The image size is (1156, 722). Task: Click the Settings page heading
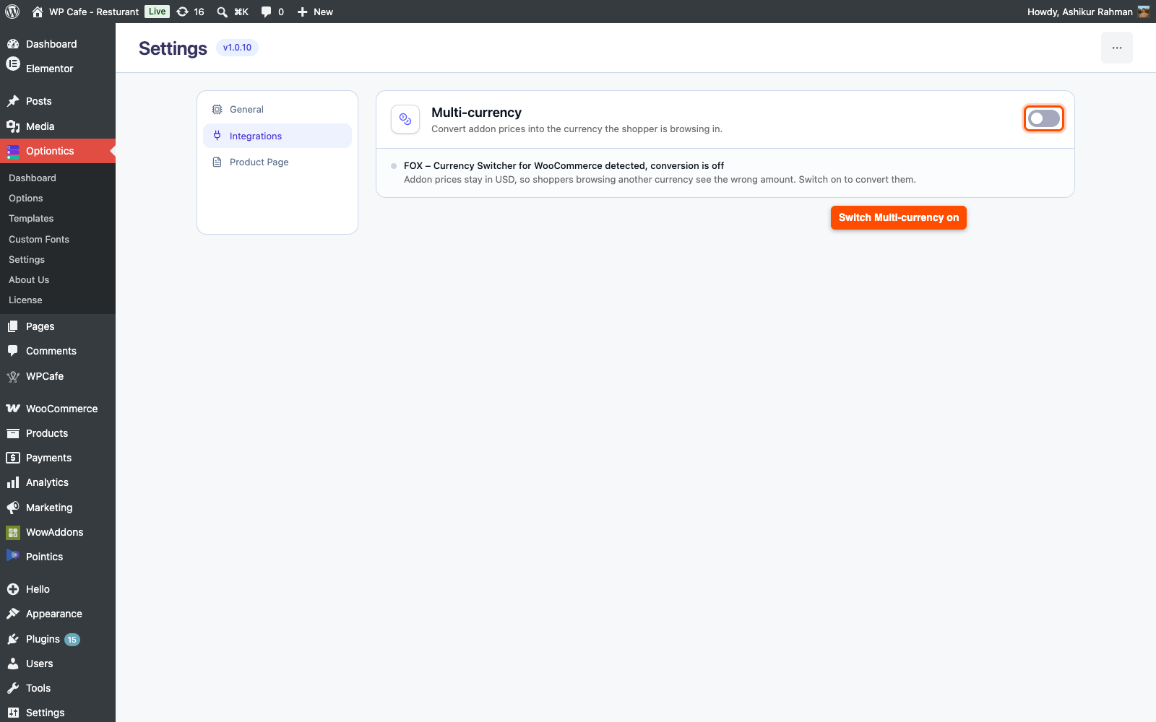point(173,48)
